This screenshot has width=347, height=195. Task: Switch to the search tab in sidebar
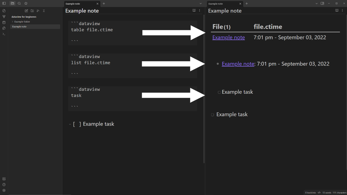[x=19, y=3]
